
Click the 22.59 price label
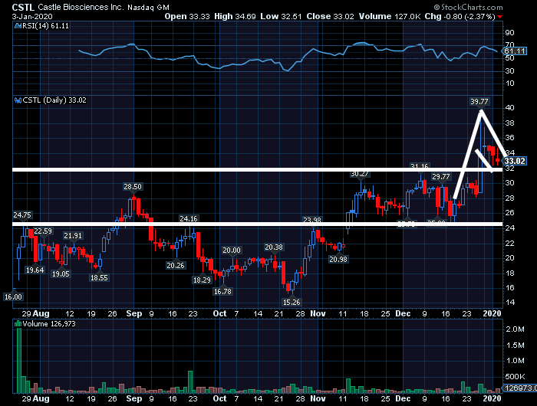click(x=43, y=231)
